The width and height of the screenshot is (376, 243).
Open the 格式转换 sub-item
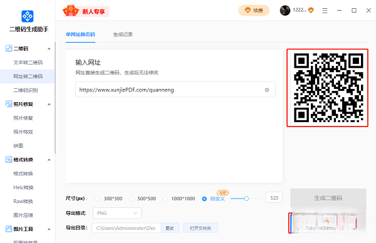tap(23, 173)
